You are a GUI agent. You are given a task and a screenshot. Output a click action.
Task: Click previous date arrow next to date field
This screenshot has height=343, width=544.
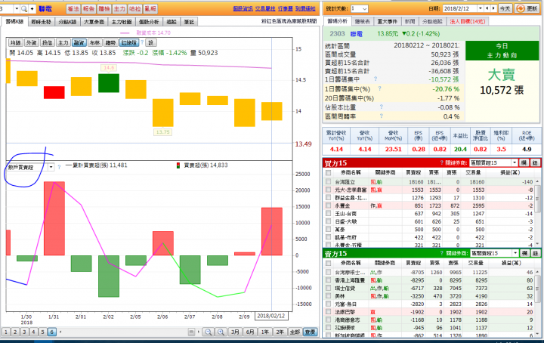click(x=487, y=8)
